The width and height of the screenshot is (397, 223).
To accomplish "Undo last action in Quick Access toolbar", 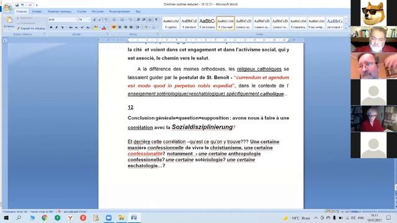I will (x=22, y=5).
